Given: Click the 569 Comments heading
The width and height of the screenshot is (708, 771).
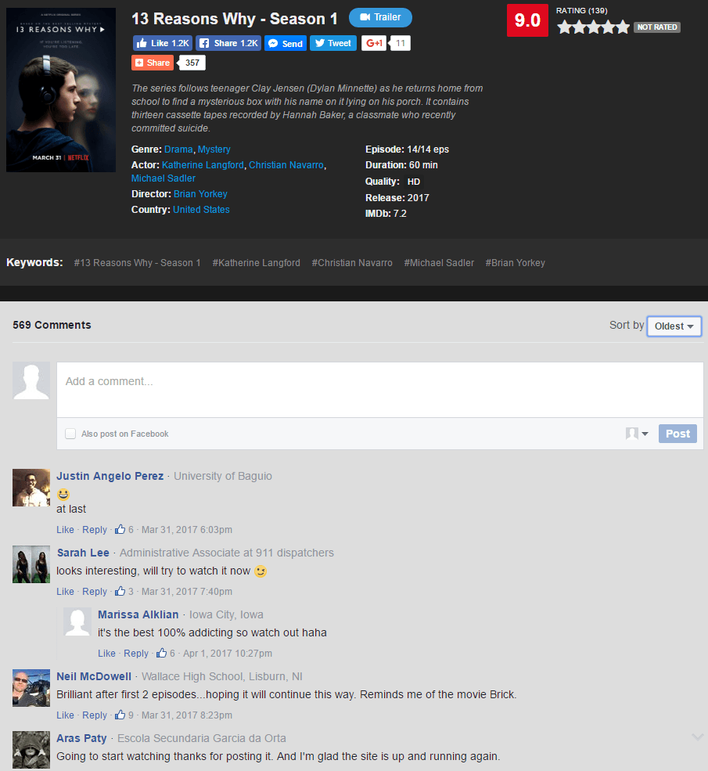Looking at the screenshot, I should pyautogui.click(x=52, y=325).
